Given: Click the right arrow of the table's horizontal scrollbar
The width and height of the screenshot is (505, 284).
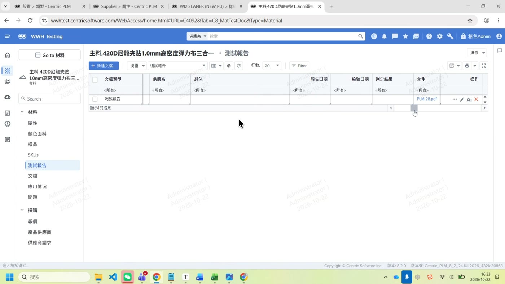Looking at the screenshot, I should [x=485, y=108].
